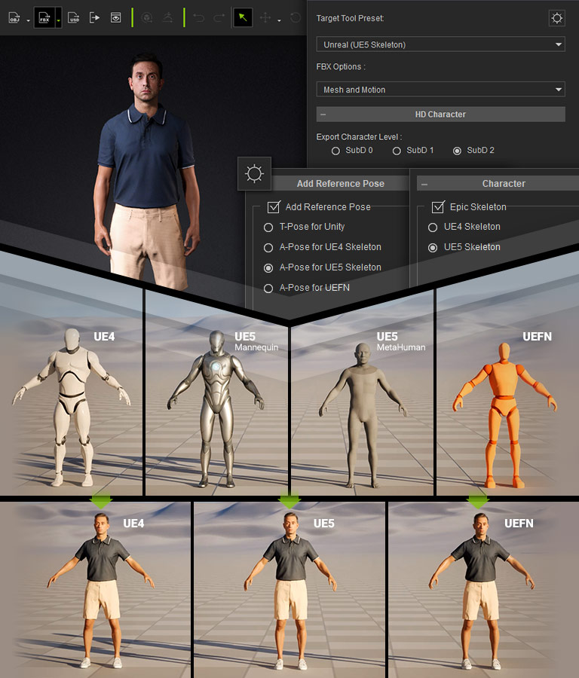Toggle the Add Reference Pose checkbox
This screenshot has width=579, height=678.
pos(274,207)
